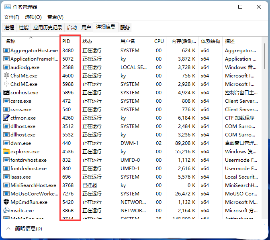This screenshot has height=240, width=270.
Task: Click the LOCAL SE... user name cell
Action: tap(134, 67)
